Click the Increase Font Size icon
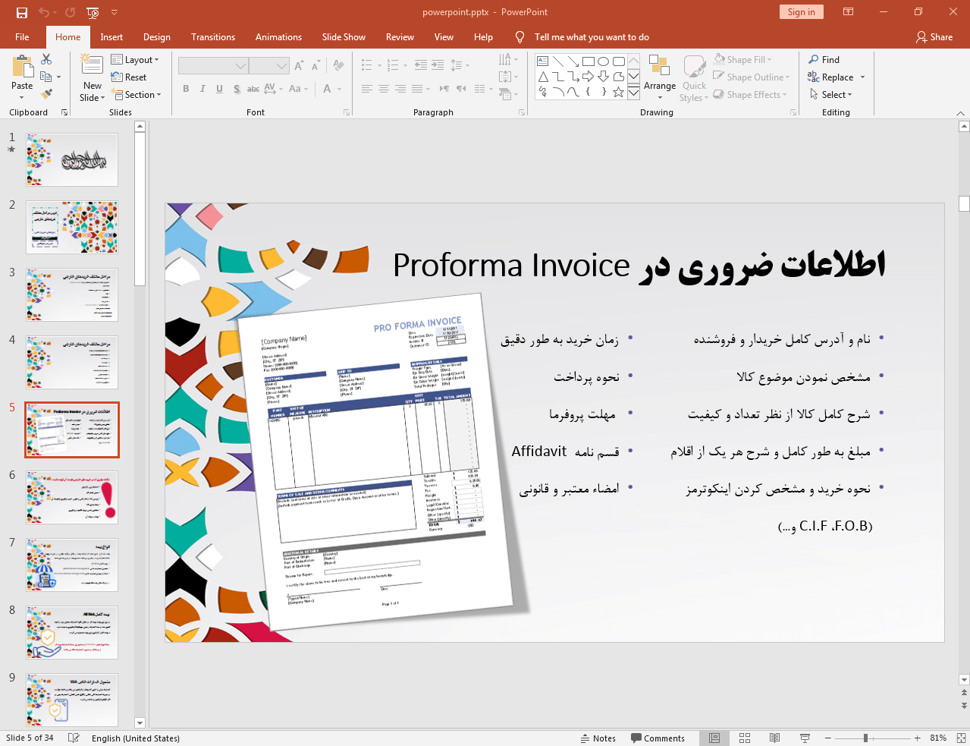 (x=299, y=65)
